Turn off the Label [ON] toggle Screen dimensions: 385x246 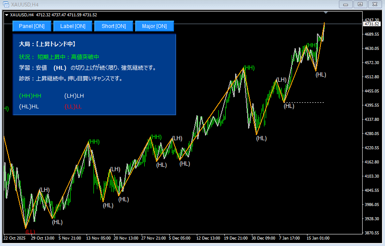(x=73, y=26)
